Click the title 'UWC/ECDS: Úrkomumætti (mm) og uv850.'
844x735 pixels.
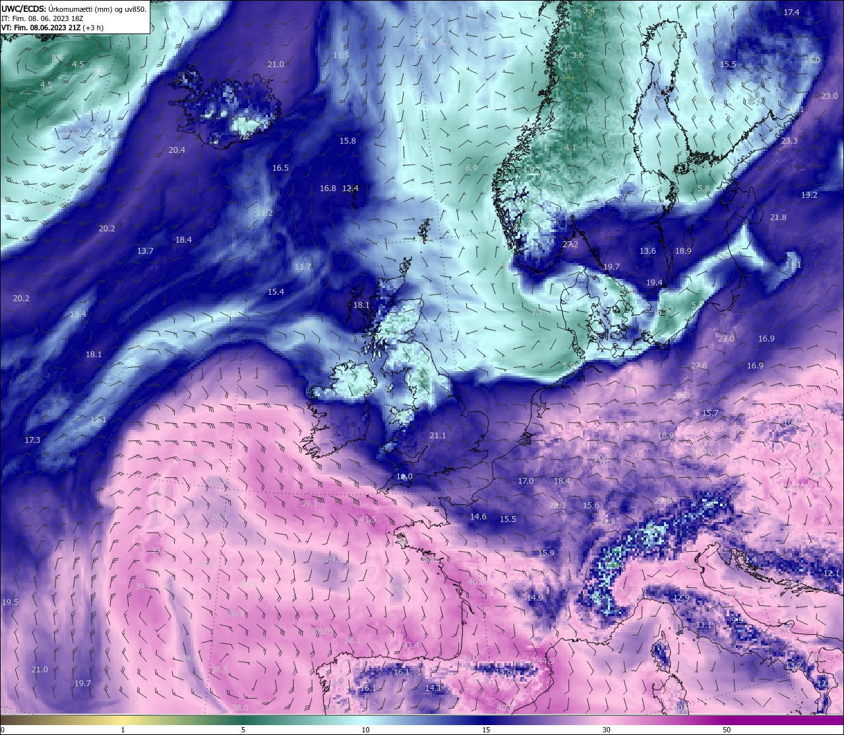pos(74,9)
